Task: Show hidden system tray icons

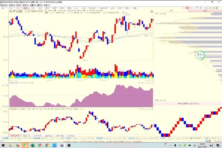Action: pos(170,145)
